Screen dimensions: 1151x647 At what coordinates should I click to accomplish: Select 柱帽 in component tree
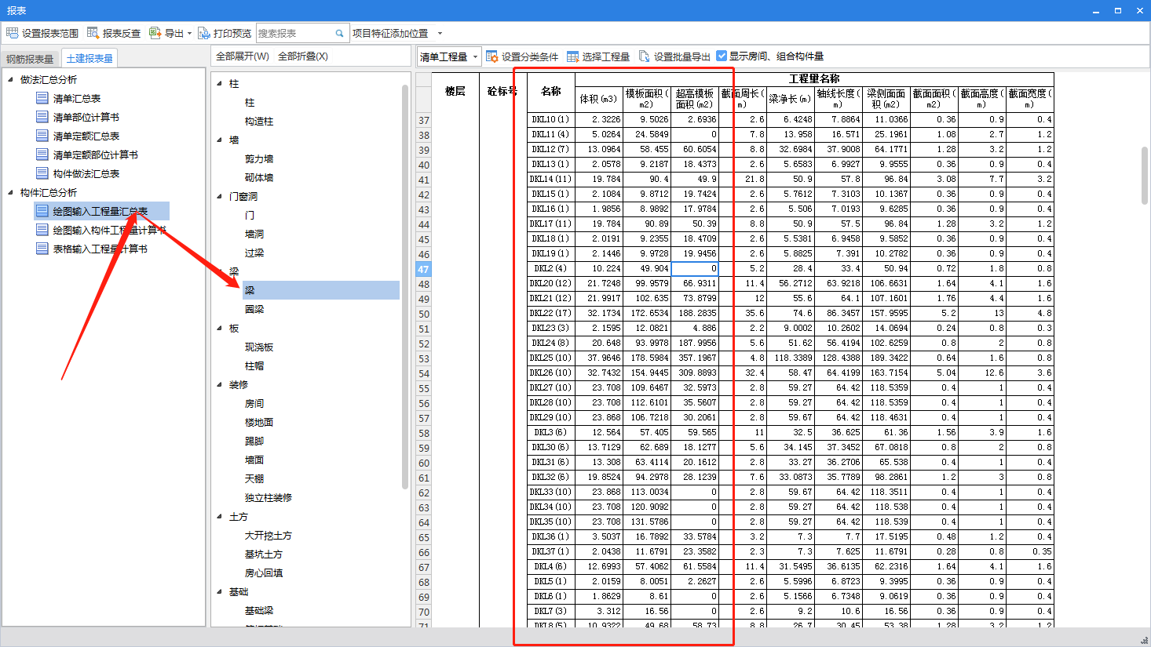(254, 365)
